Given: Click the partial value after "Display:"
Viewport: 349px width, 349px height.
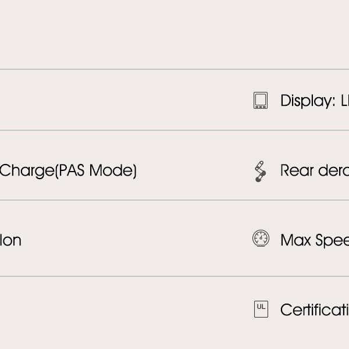Looking at the screenshot, I should tap(344, 101).
